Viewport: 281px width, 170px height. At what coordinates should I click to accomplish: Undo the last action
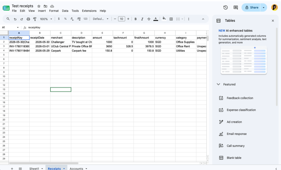pos(15,19)
